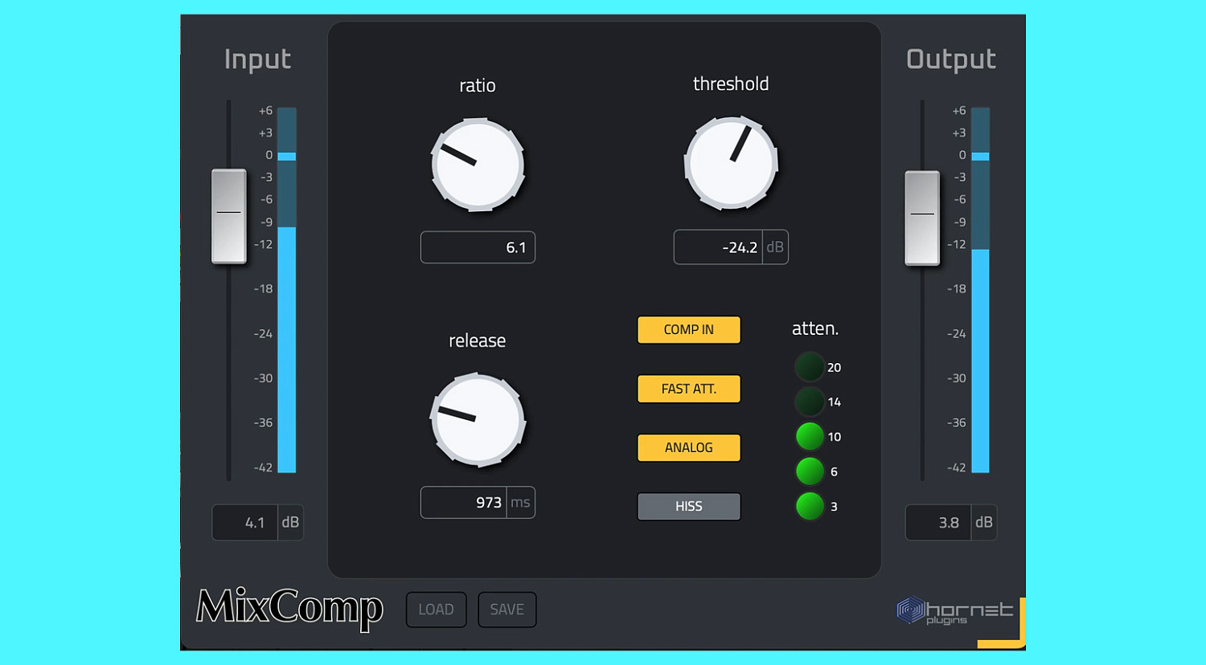
Task: Click the Output level meter bar
Action: pyautogui.click(x=980, y=290)
